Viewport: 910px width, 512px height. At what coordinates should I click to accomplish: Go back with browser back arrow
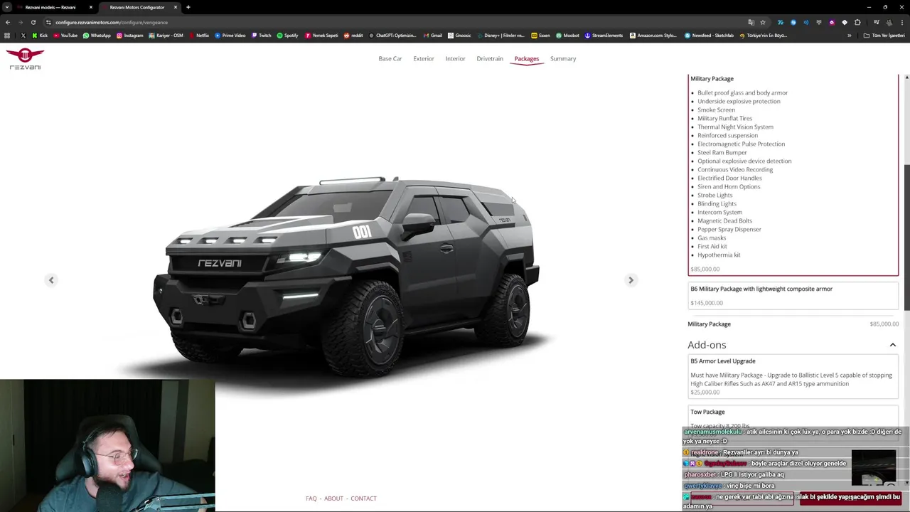[x=8, y=22]
